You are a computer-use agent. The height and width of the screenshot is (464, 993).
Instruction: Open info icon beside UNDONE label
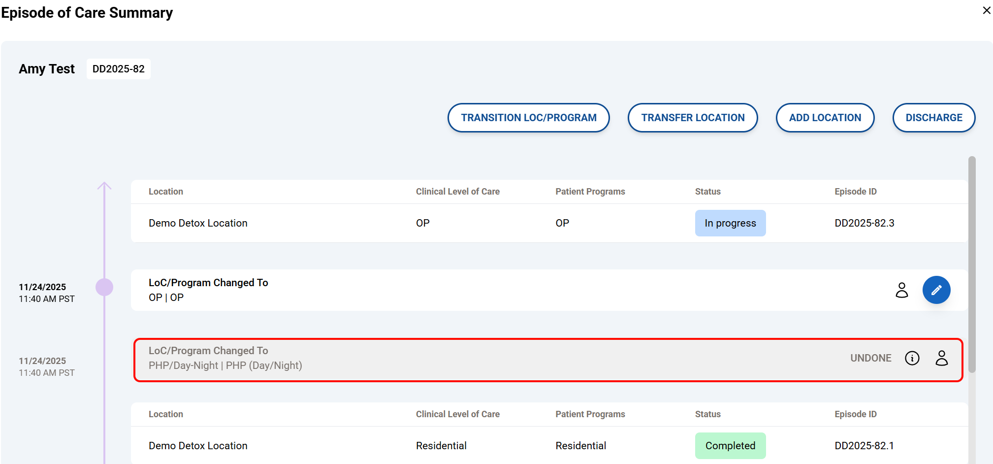point(912,358)
